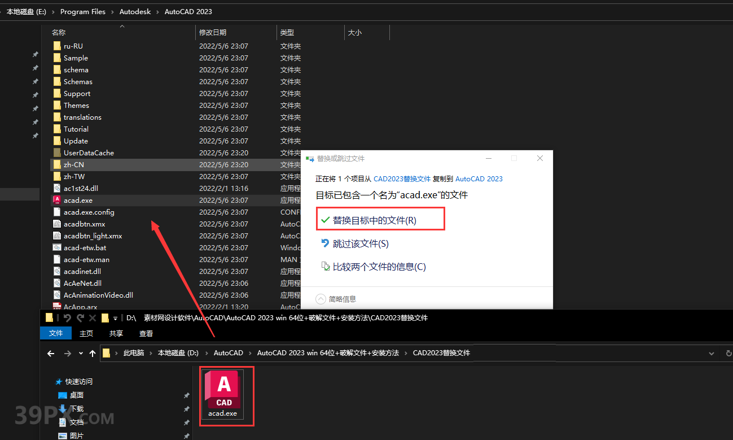
Task: Select zh-TW folder icon
Action: [x=56, y=176]
